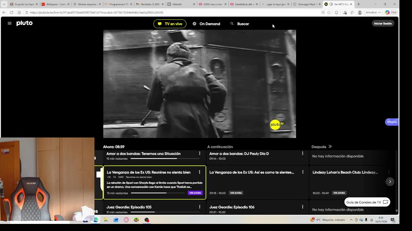Switch to Forja de los Imperios tab

[24, 4]
